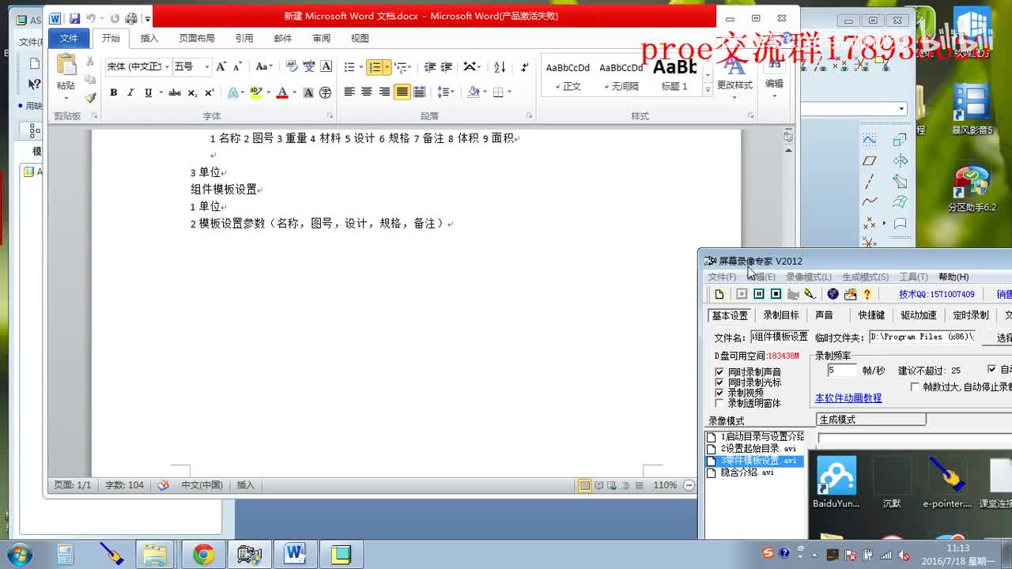Open the underline style dropdown arrow
This screenshot has height=569, width=1012.
coord(160,92)
